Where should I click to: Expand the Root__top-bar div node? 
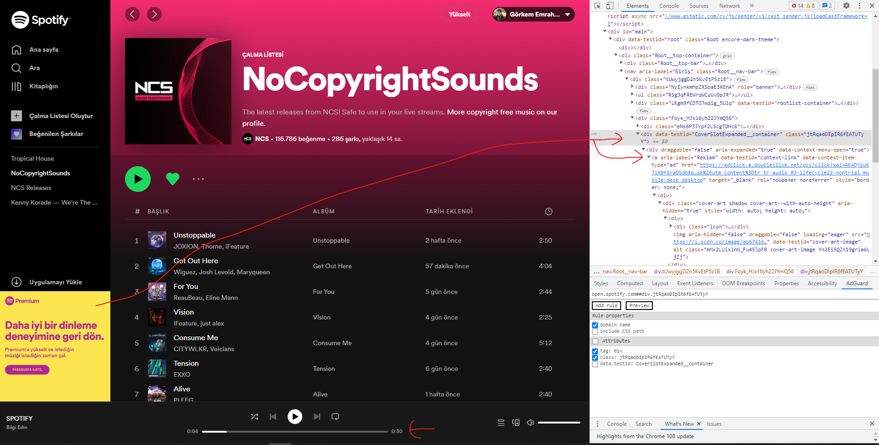coord(621,63)
